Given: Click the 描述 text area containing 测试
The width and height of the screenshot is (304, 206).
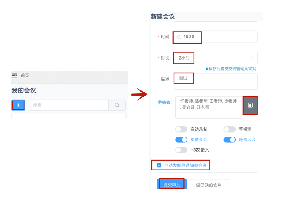Looking at the screenshot, I should (x=215, y=81).
